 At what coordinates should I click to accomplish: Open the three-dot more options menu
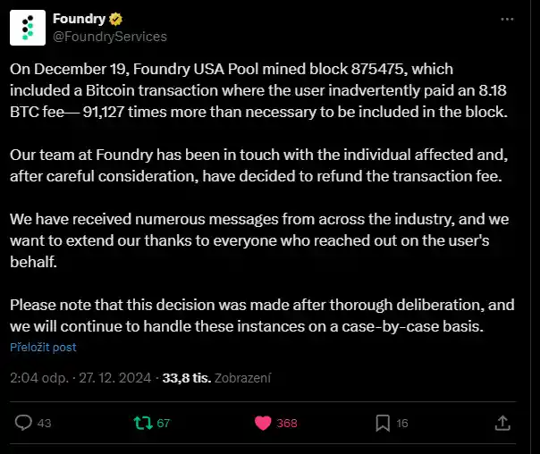(507, 20)
